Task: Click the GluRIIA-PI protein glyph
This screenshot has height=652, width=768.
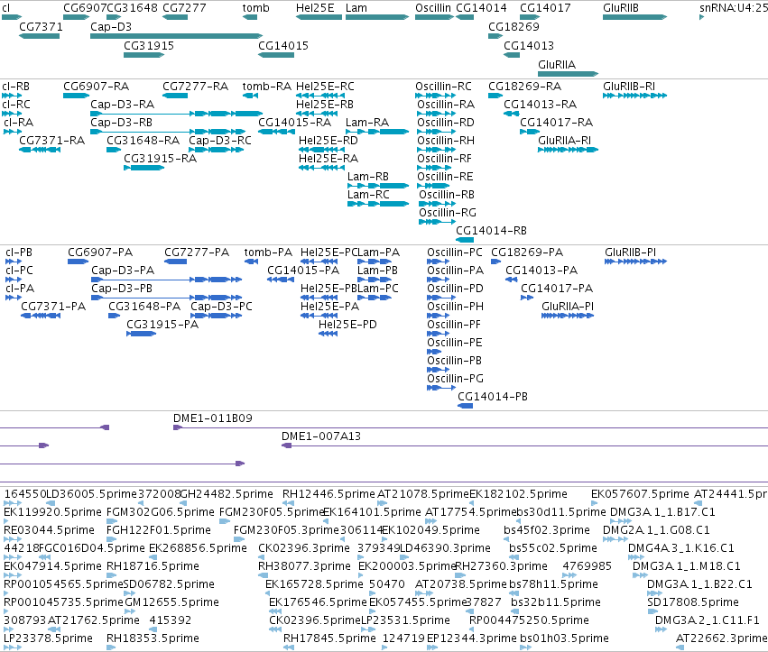Action: coord(568,316)
